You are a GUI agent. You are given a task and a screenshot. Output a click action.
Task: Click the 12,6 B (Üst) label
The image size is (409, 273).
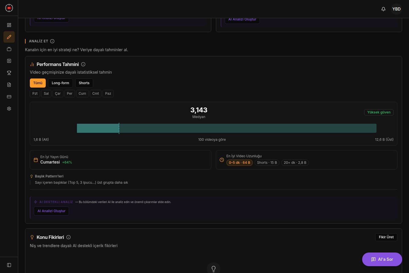point(384,140)
